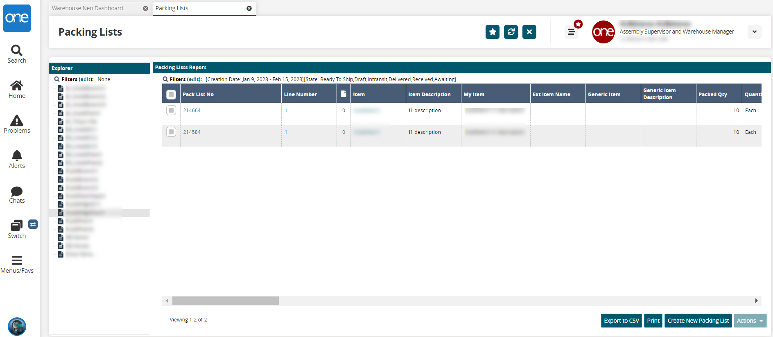The height and width of the screenshot is (337, 773).
Task: Click Create New Packing List
Action: click(698, 321)
